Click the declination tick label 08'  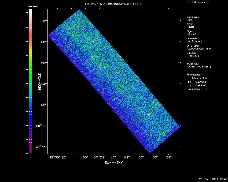[x=43, y=42]
